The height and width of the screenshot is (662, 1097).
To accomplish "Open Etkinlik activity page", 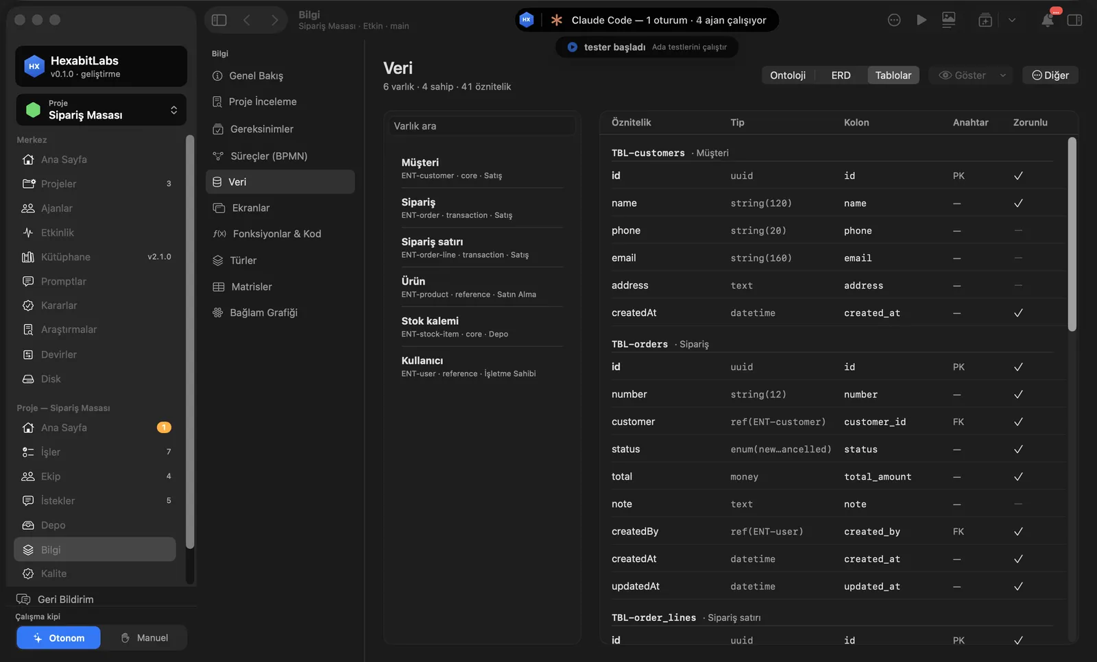I will (x=95, y=233).
